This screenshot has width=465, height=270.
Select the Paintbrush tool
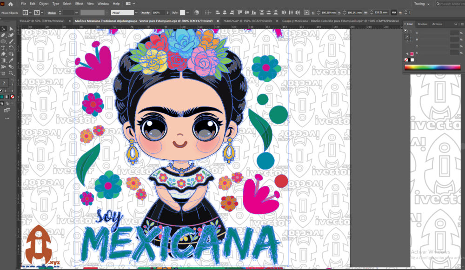pos(11,41)
